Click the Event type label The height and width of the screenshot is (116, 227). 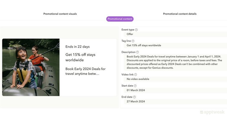click(128, 30)
